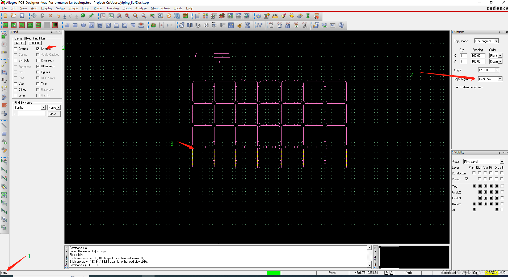The height and width of the screenshot is (277, 508).
Task: Open the X order Right dropdown
Action: click(x=500, y=56)
